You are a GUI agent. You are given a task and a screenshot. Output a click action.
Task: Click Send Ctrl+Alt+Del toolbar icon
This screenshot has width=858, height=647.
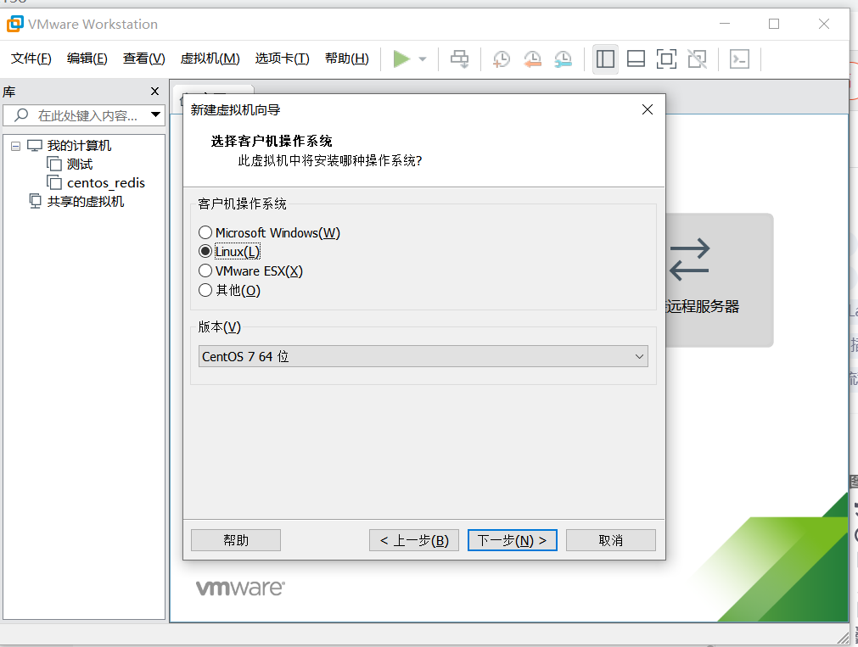pyautogui.click(x=460, y=59)
